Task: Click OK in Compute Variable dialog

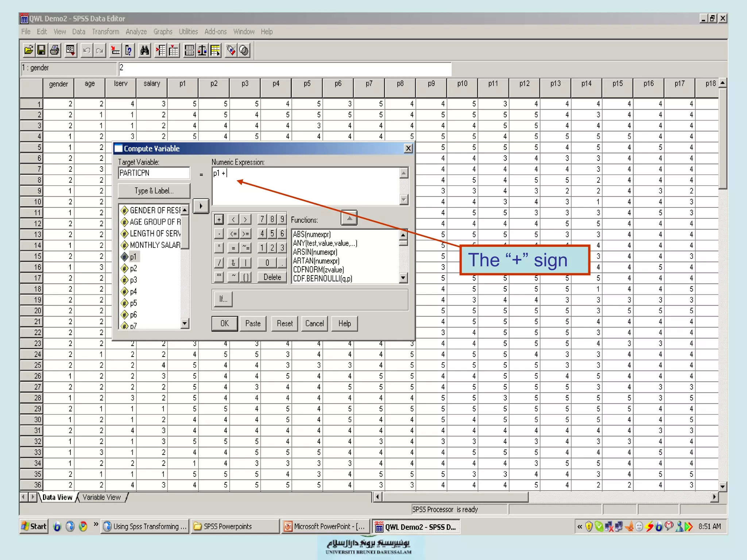Action: 225,323
